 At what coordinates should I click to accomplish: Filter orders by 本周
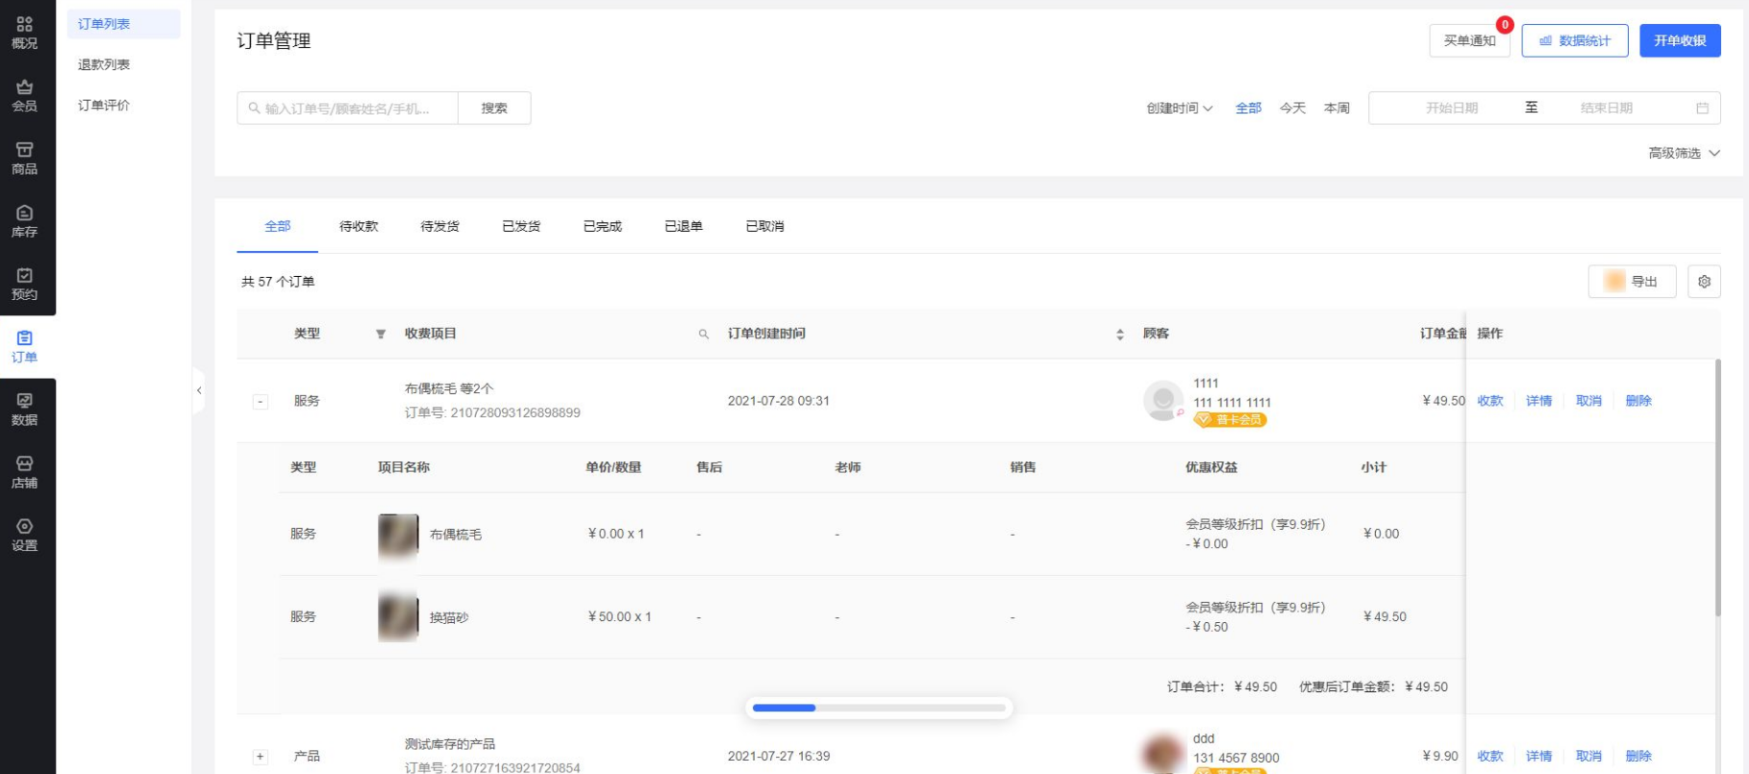[1337, 108]
